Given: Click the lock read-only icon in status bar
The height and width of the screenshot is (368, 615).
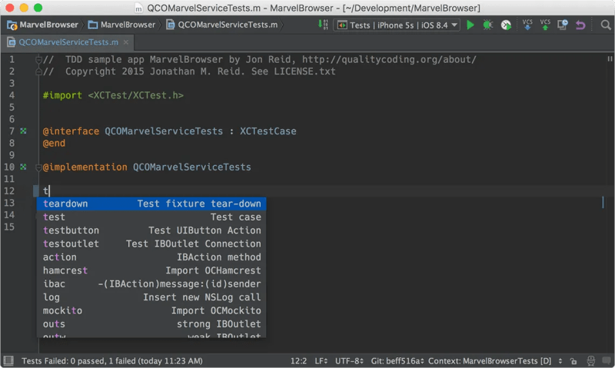Looking at the screenshot, I should [573, 361].
